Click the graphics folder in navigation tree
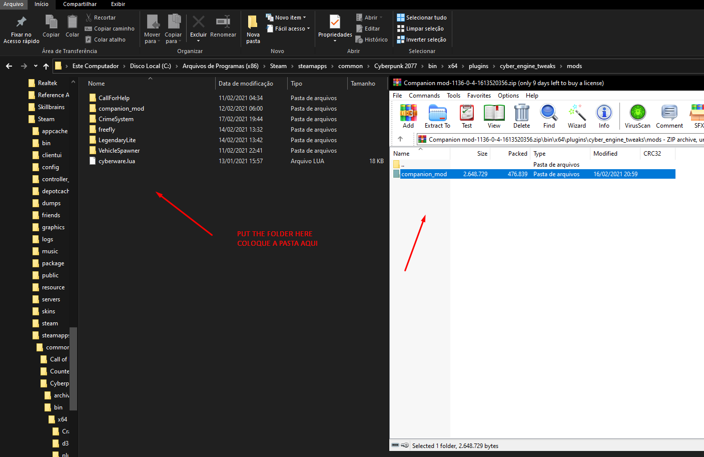704x457 pixels. click(53, 227)
